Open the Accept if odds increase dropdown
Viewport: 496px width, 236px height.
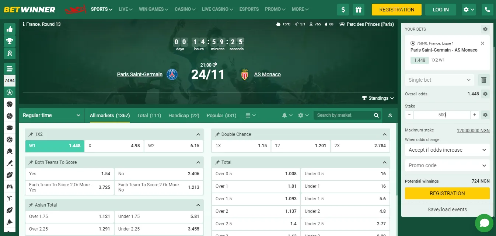447,150
